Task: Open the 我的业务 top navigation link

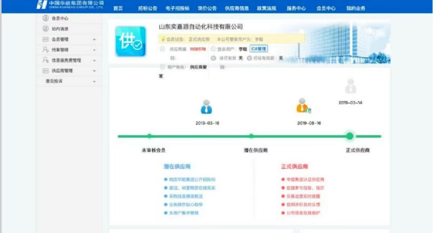Action: pyautogui.click(x=355, y=8)
